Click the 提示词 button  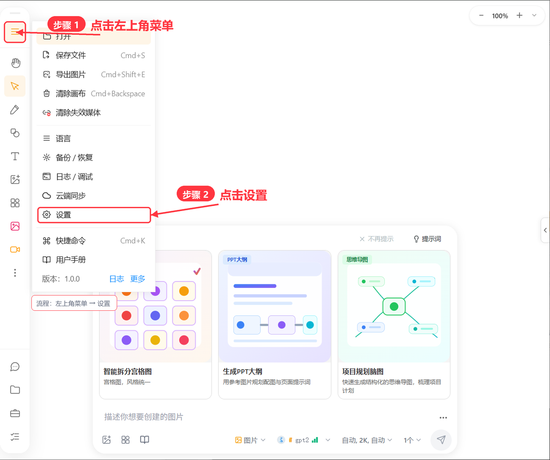[427, 239]
